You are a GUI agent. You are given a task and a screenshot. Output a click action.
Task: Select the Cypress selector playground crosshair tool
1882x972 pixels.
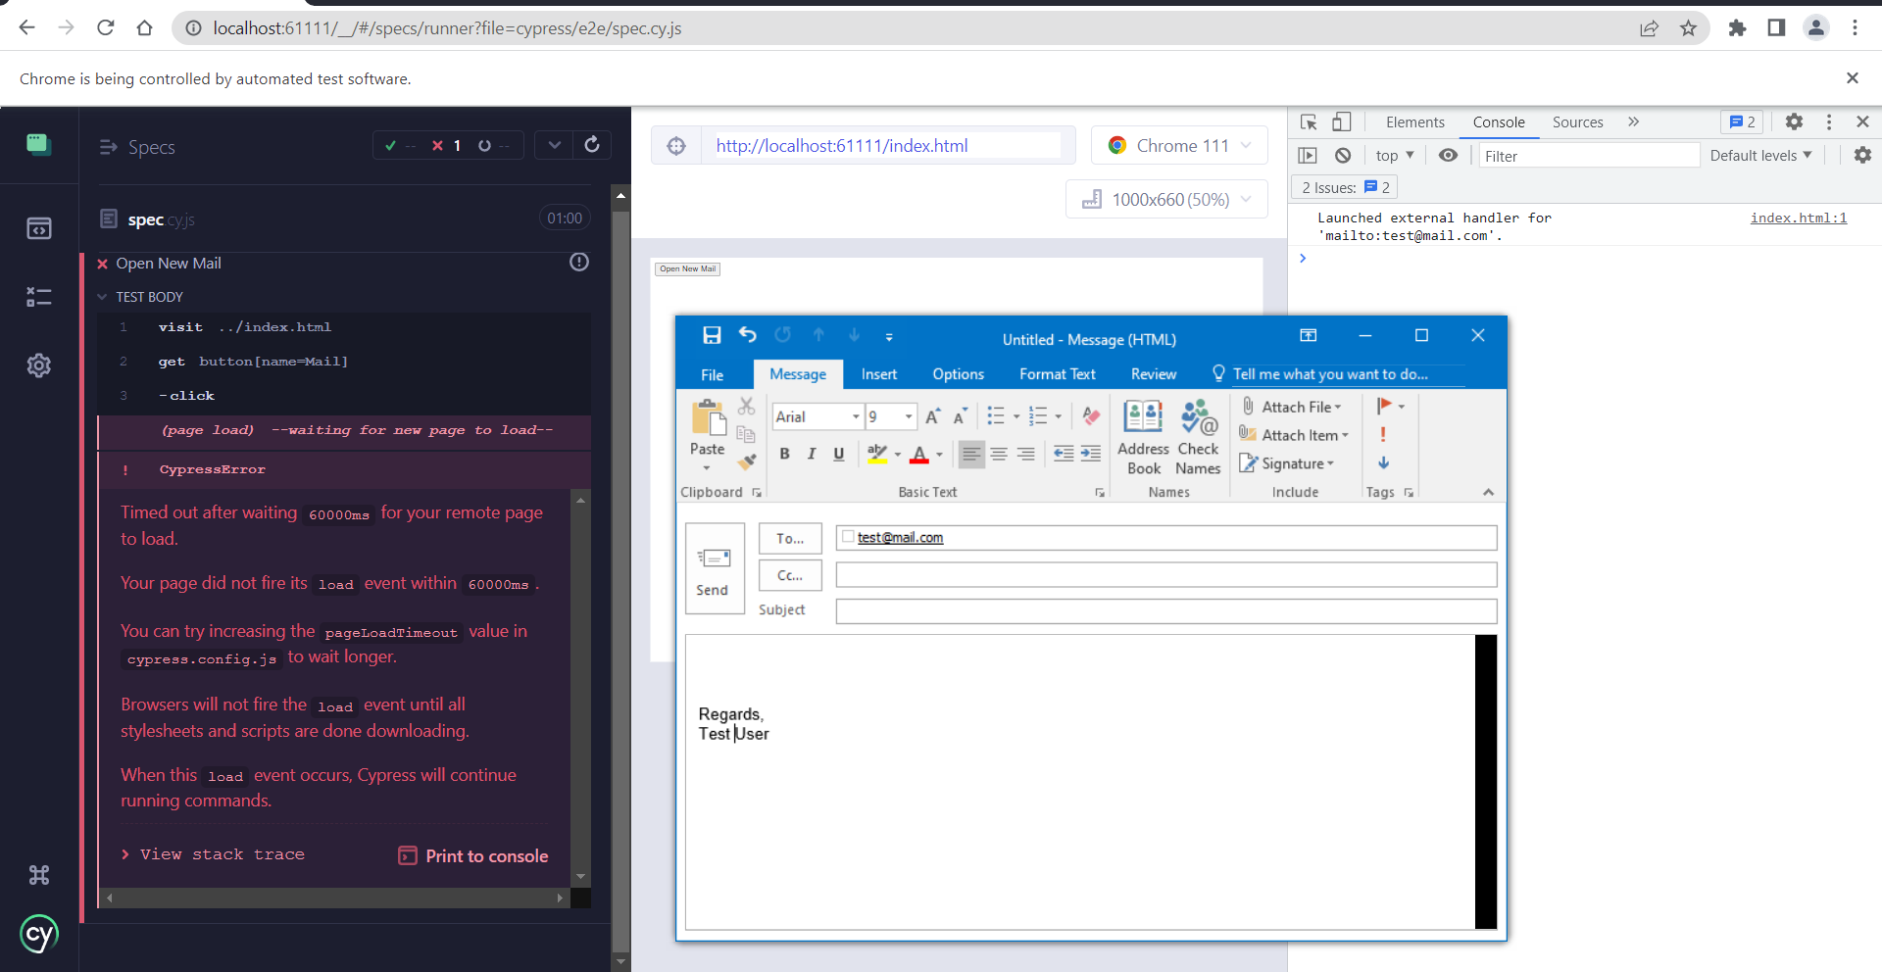[676, 145]
